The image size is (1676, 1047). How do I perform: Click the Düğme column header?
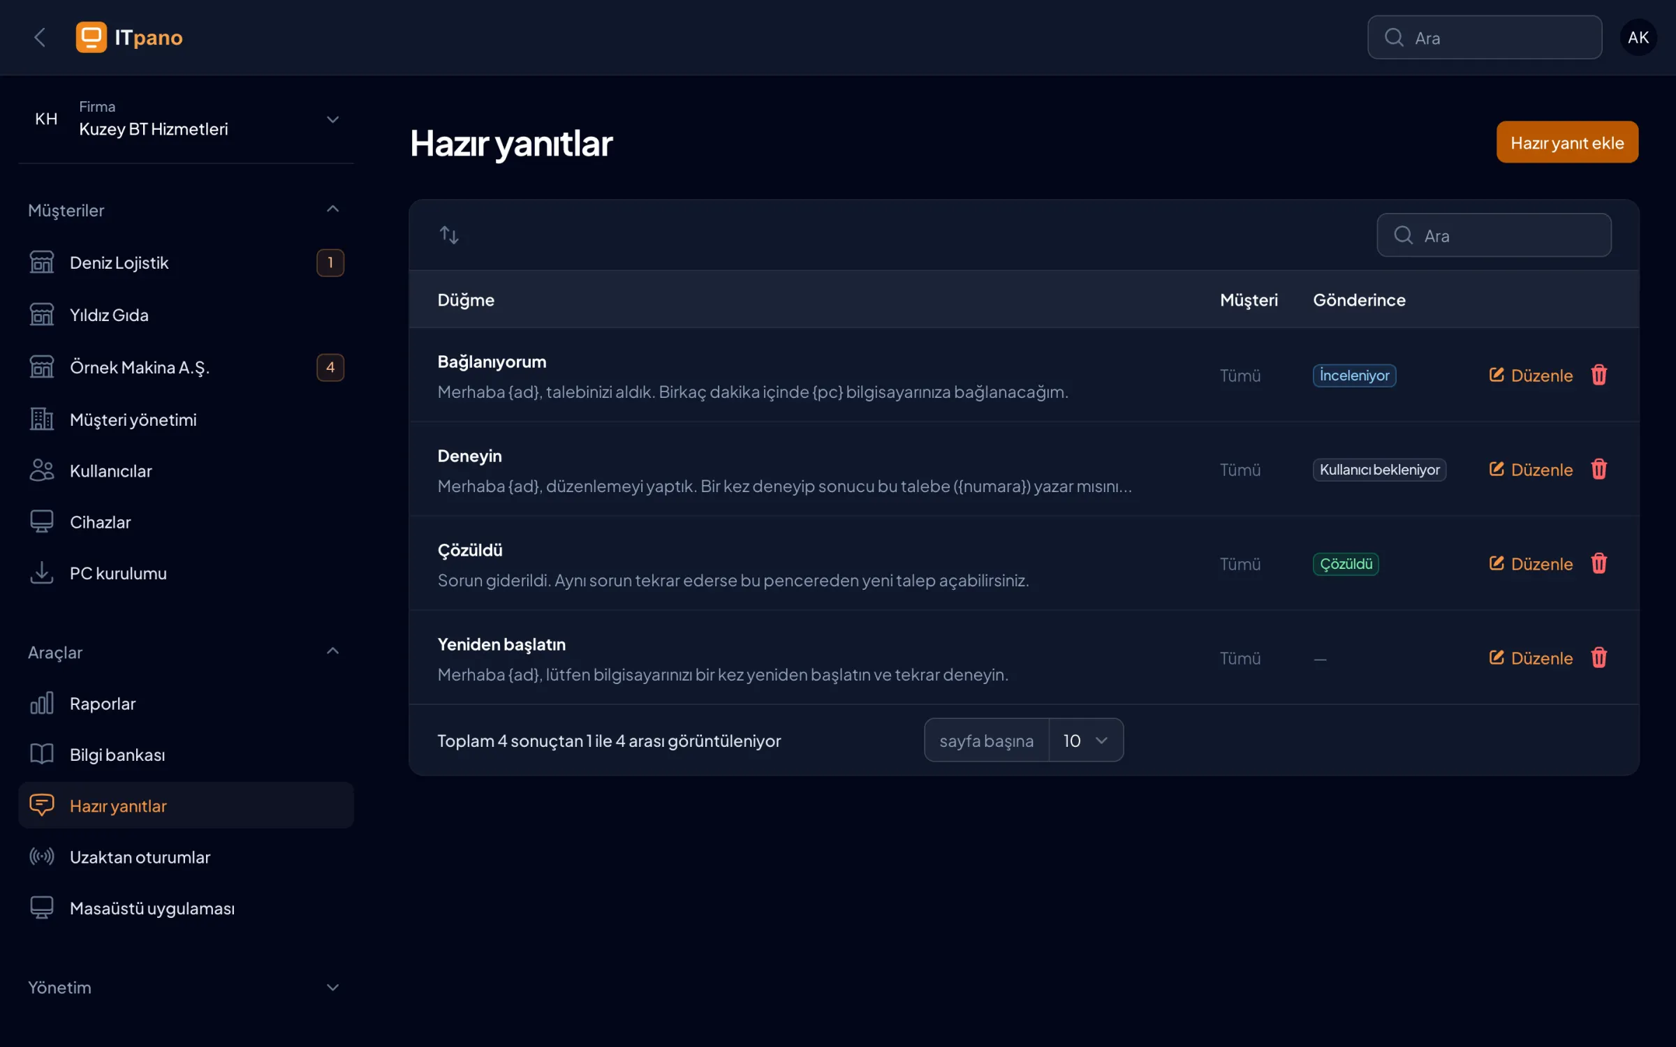[466, 300]
